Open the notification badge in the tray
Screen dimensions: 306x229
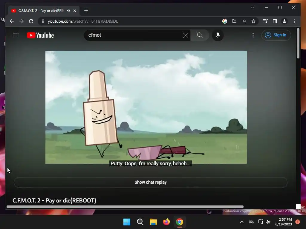tap(298, 222)
